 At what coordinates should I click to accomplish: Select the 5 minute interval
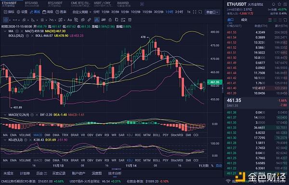[x=125, y=12]
